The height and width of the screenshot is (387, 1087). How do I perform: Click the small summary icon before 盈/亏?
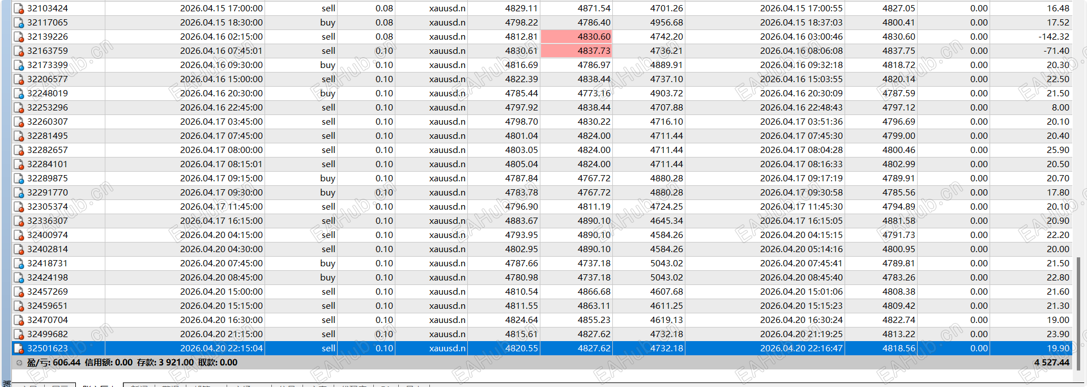click(19, 363)
